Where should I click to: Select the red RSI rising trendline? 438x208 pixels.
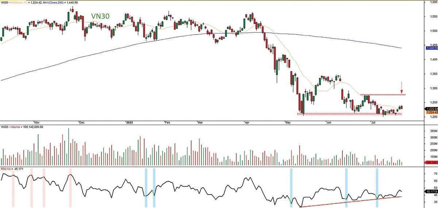click(350, 202)
